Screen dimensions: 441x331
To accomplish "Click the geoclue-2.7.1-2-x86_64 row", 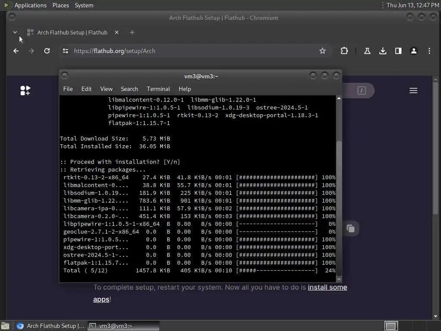I will point(199,231).
